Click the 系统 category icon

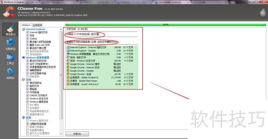point(23,80)
